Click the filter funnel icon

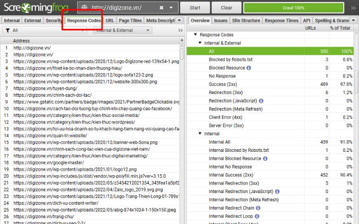[8, 30]
